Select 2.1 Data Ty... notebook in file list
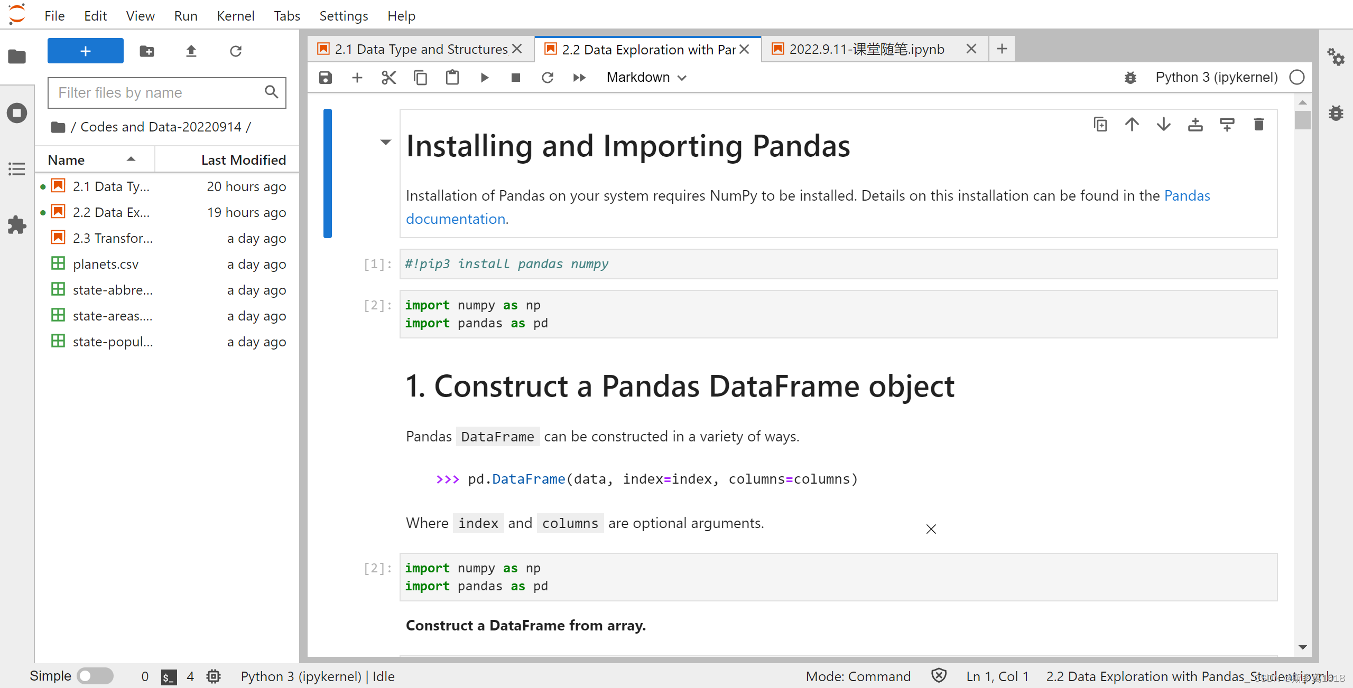 click(x=167, y=186)
